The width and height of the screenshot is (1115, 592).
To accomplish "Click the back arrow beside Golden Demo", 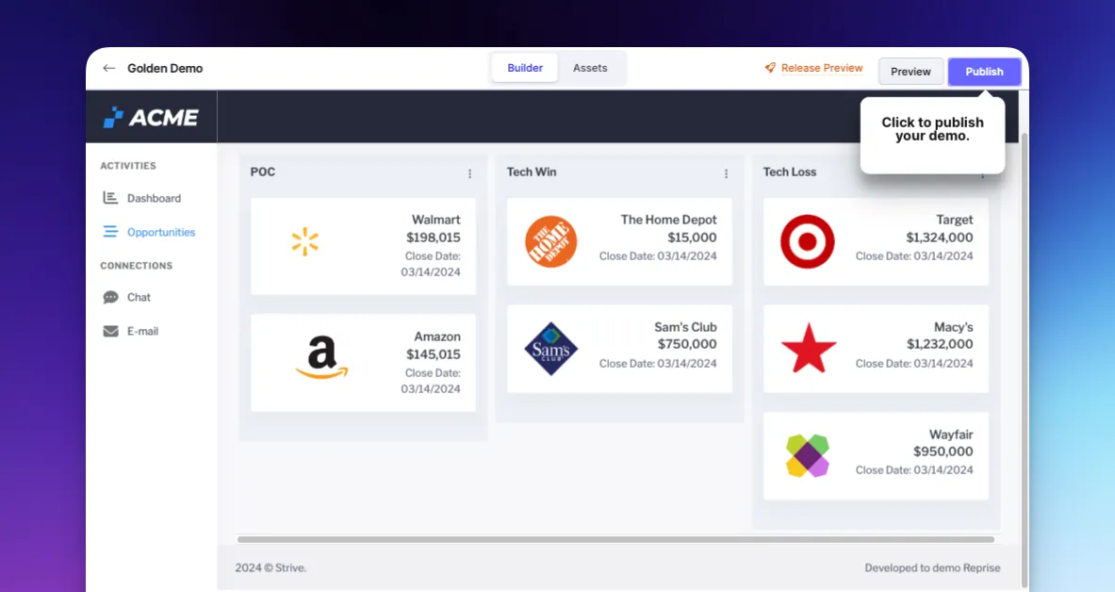I will click(109, 69).
